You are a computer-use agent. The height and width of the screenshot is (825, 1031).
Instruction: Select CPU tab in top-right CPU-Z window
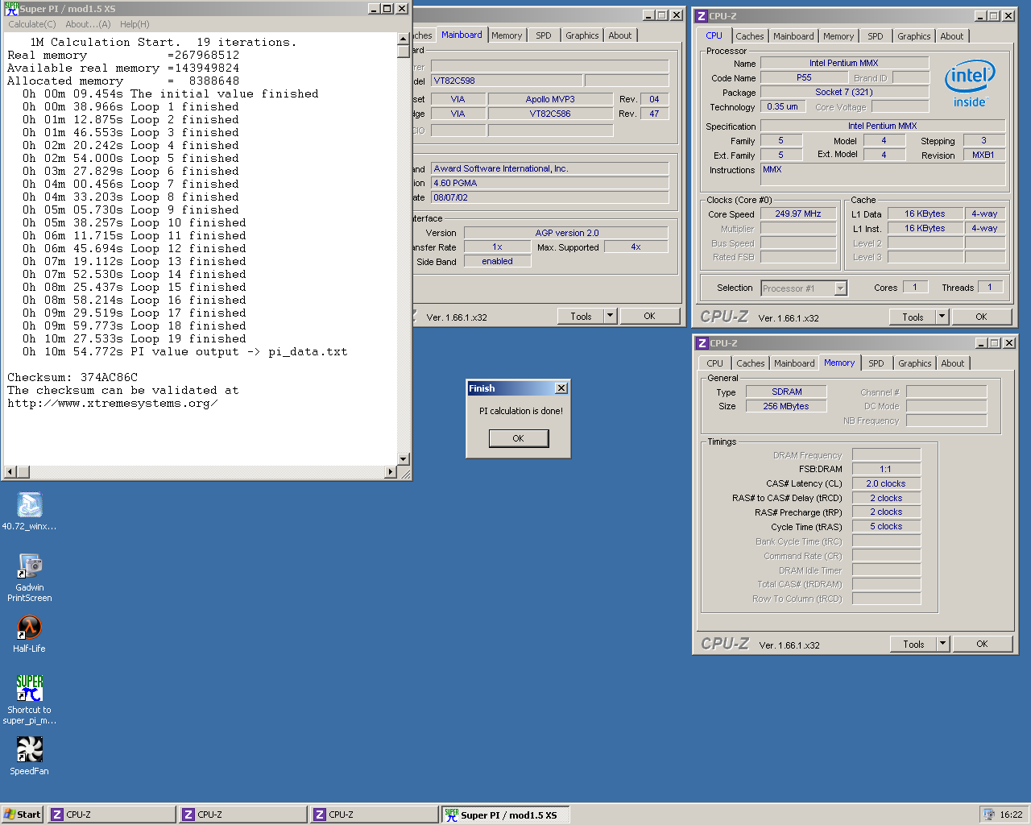pos(714,35)
